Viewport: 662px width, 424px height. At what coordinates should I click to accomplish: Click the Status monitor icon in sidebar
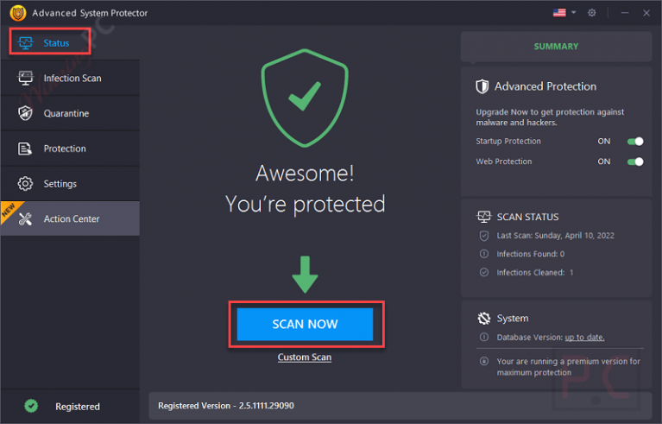tap(25, 42)
